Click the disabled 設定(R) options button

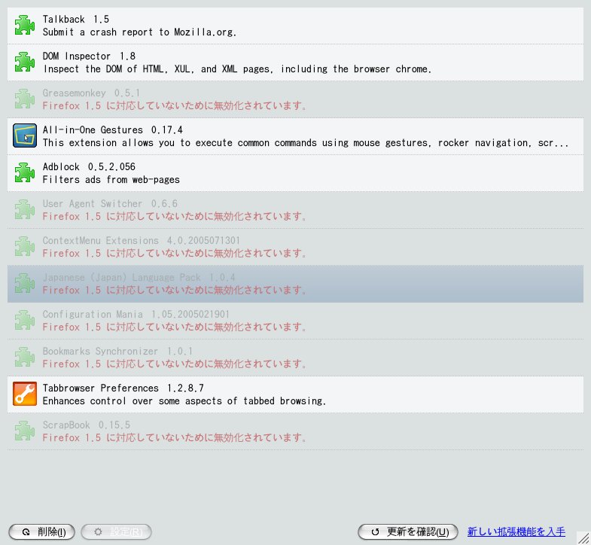click(117, 531)
